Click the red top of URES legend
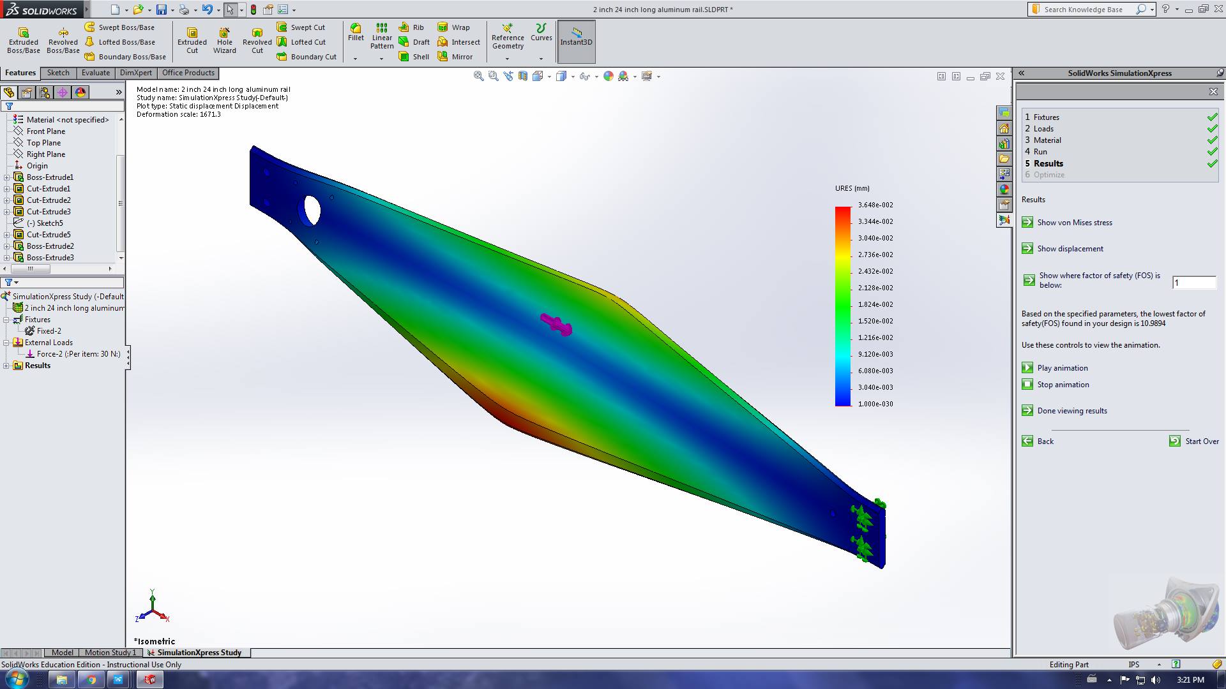This screenshot has width=1226, height=689. [x=843, y=209]
